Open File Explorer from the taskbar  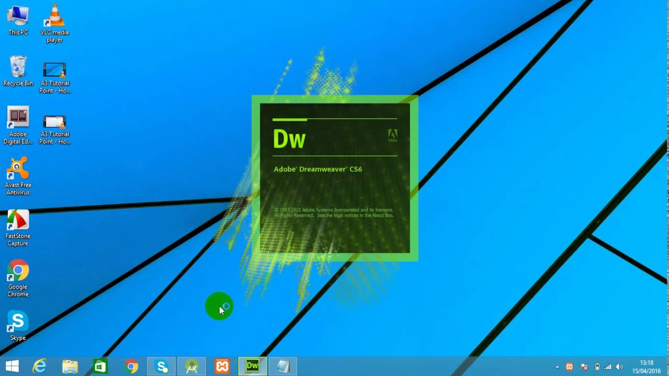70,366
